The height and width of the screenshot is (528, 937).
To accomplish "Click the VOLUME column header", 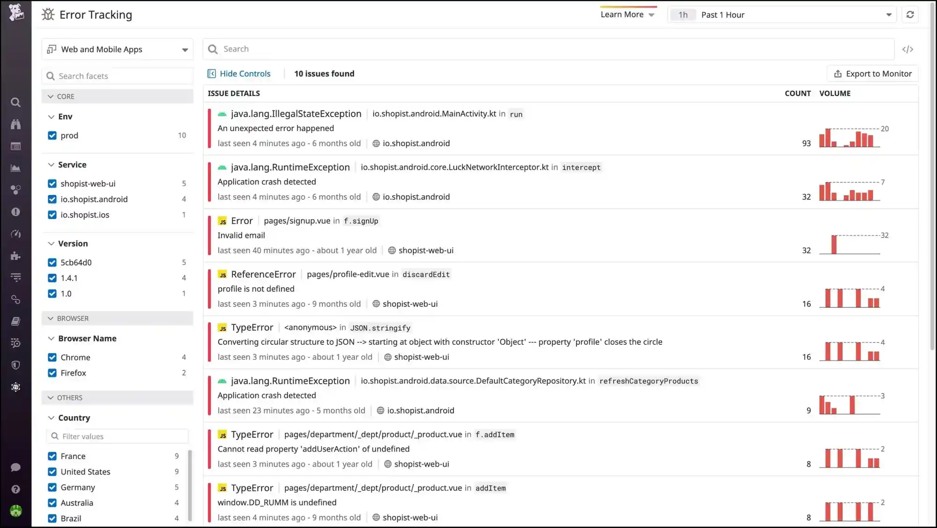I will tap(834, 93).
